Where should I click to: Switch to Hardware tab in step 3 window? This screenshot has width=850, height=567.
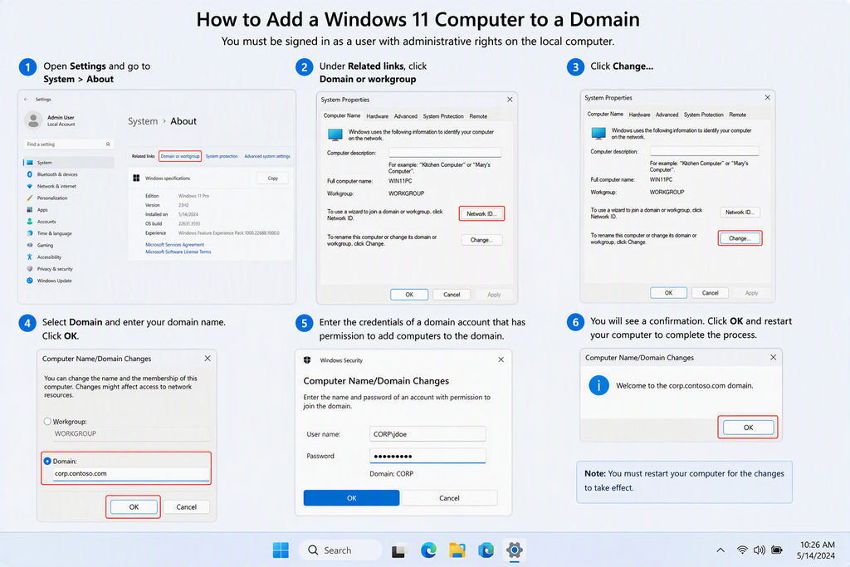640,115
